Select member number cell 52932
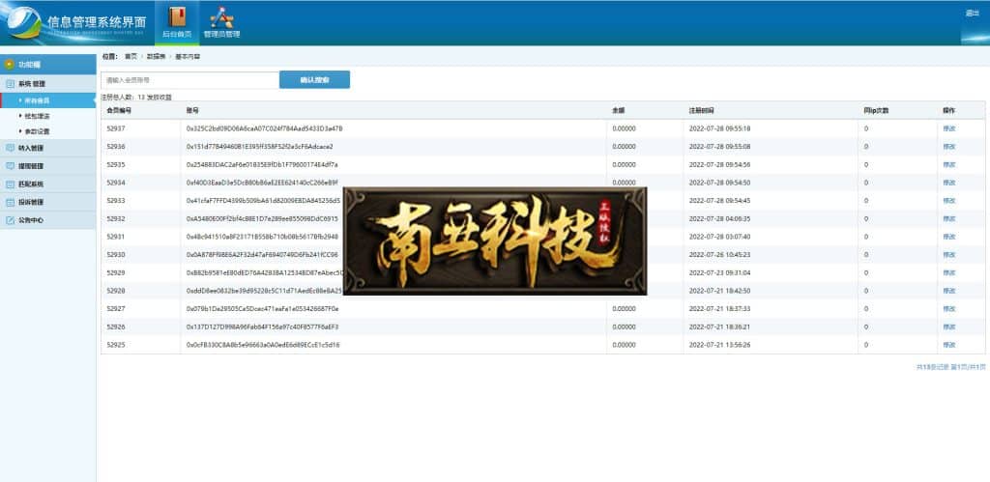 coord(116,219)
